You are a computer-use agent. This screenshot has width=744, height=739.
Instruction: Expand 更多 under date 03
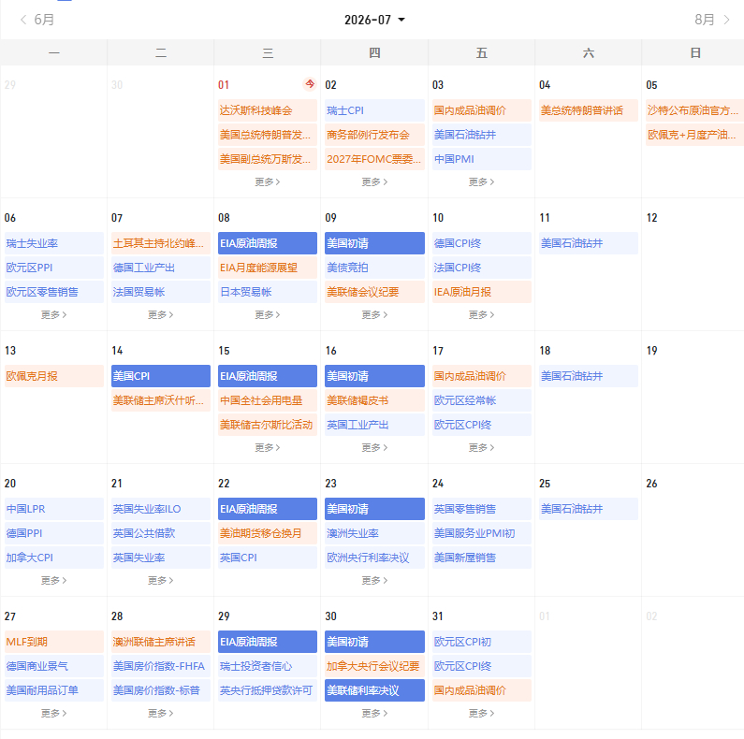481,181
